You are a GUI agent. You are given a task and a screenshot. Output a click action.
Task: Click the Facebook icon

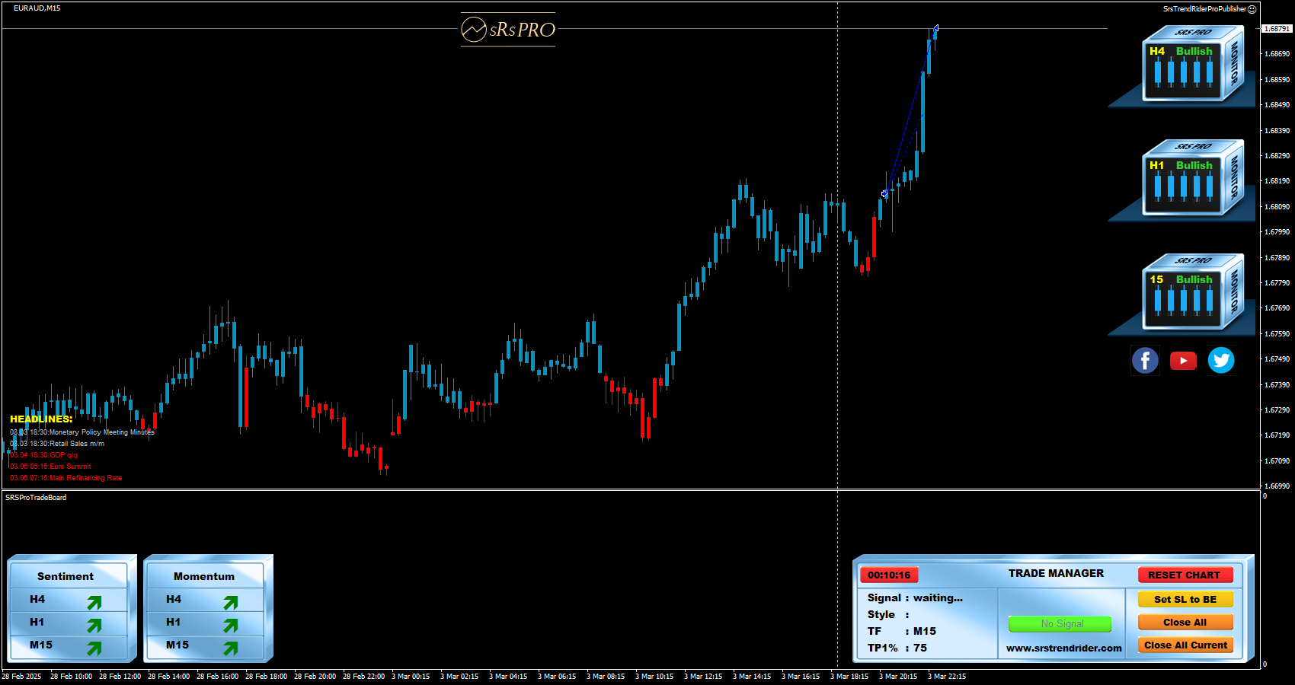(1145, 360)
